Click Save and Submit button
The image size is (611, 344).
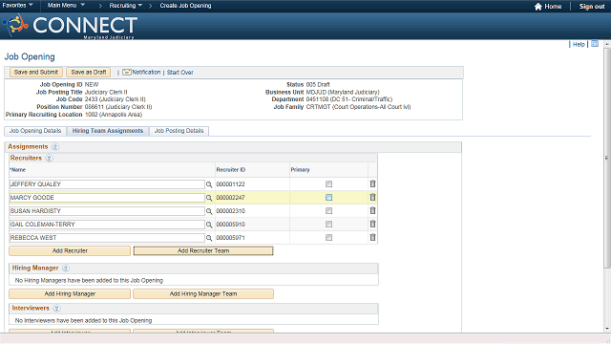pyautogui.click(x=36, y=73)
